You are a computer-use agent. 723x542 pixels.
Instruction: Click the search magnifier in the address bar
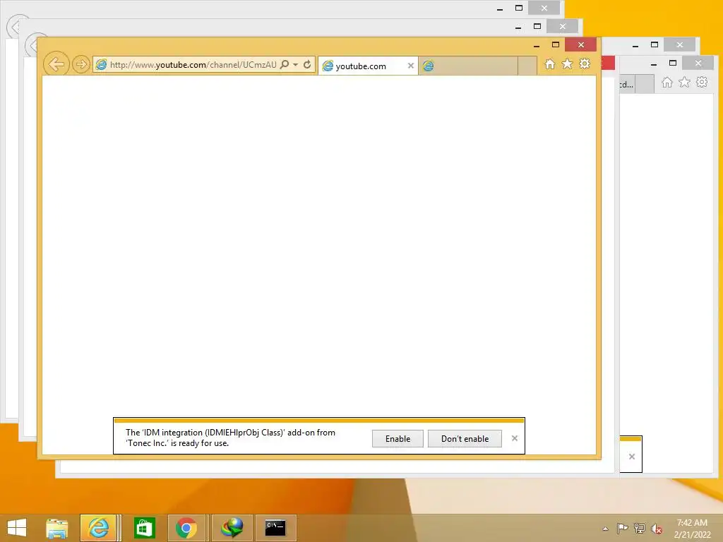[x=285, y=64]
